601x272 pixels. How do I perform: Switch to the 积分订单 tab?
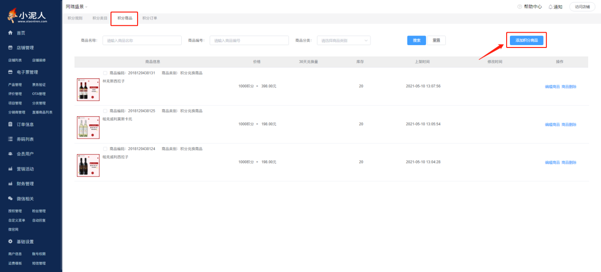pos(149,18)
